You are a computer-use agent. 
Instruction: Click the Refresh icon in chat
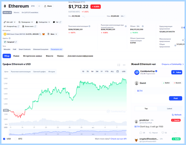[173, 115]
